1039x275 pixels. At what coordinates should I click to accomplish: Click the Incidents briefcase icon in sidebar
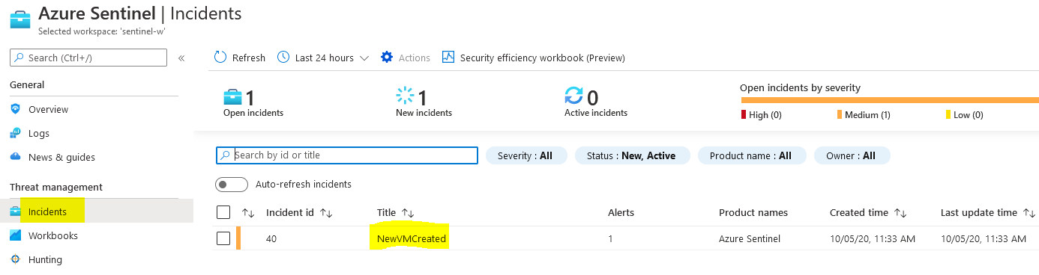(x=16, y=211)
